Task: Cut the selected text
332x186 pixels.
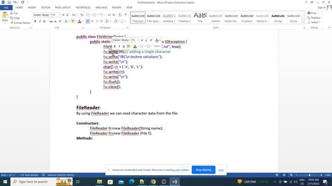Action: point(14,13)
